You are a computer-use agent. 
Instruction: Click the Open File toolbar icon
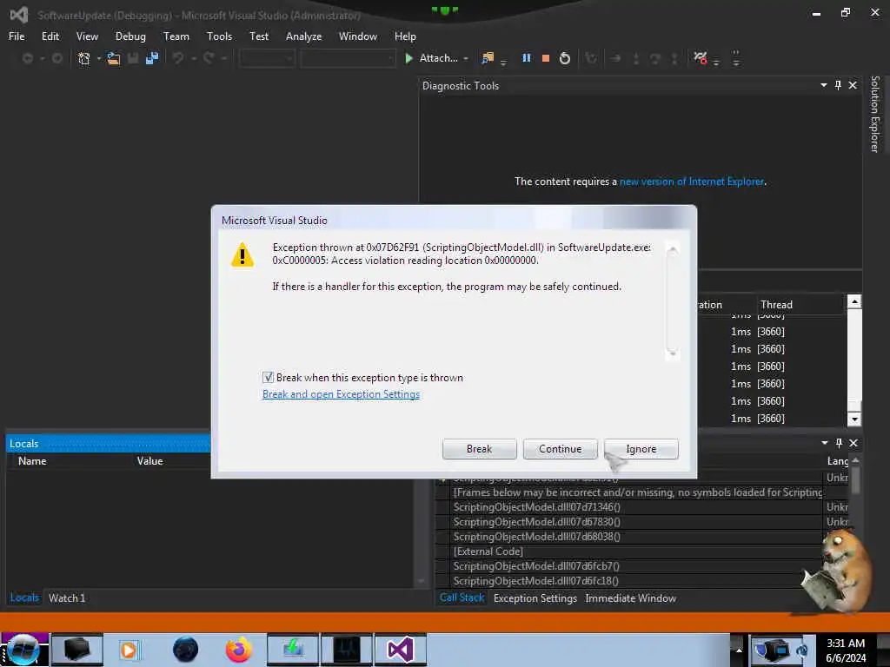pos(114,58)
